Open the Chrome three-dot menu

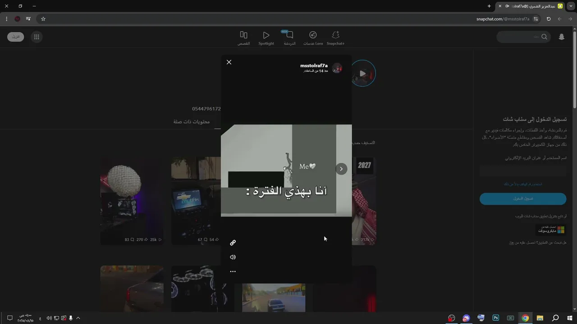[6, 19]
